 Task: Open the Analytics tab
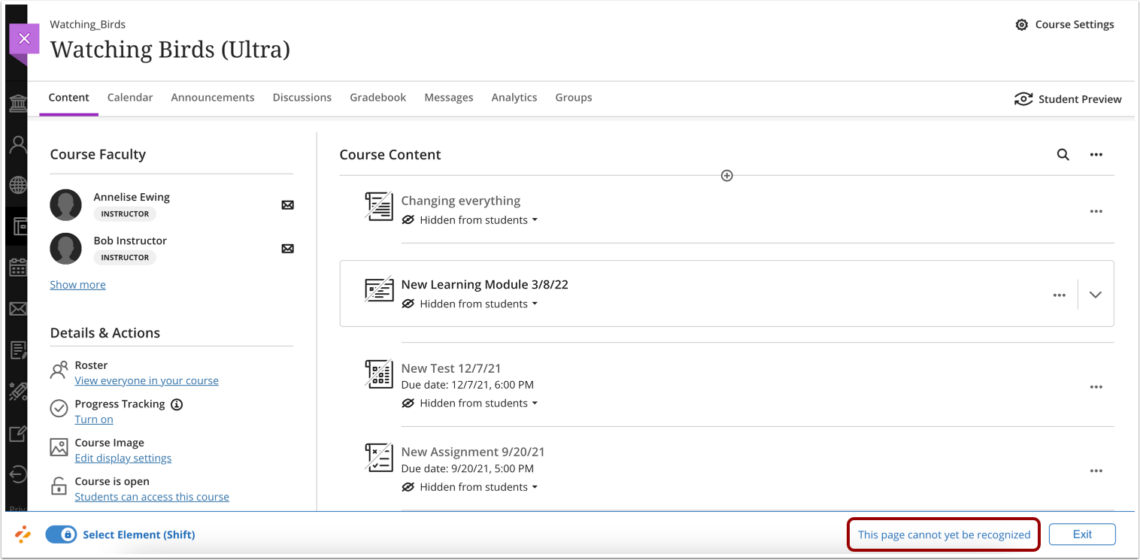[514, 98]
